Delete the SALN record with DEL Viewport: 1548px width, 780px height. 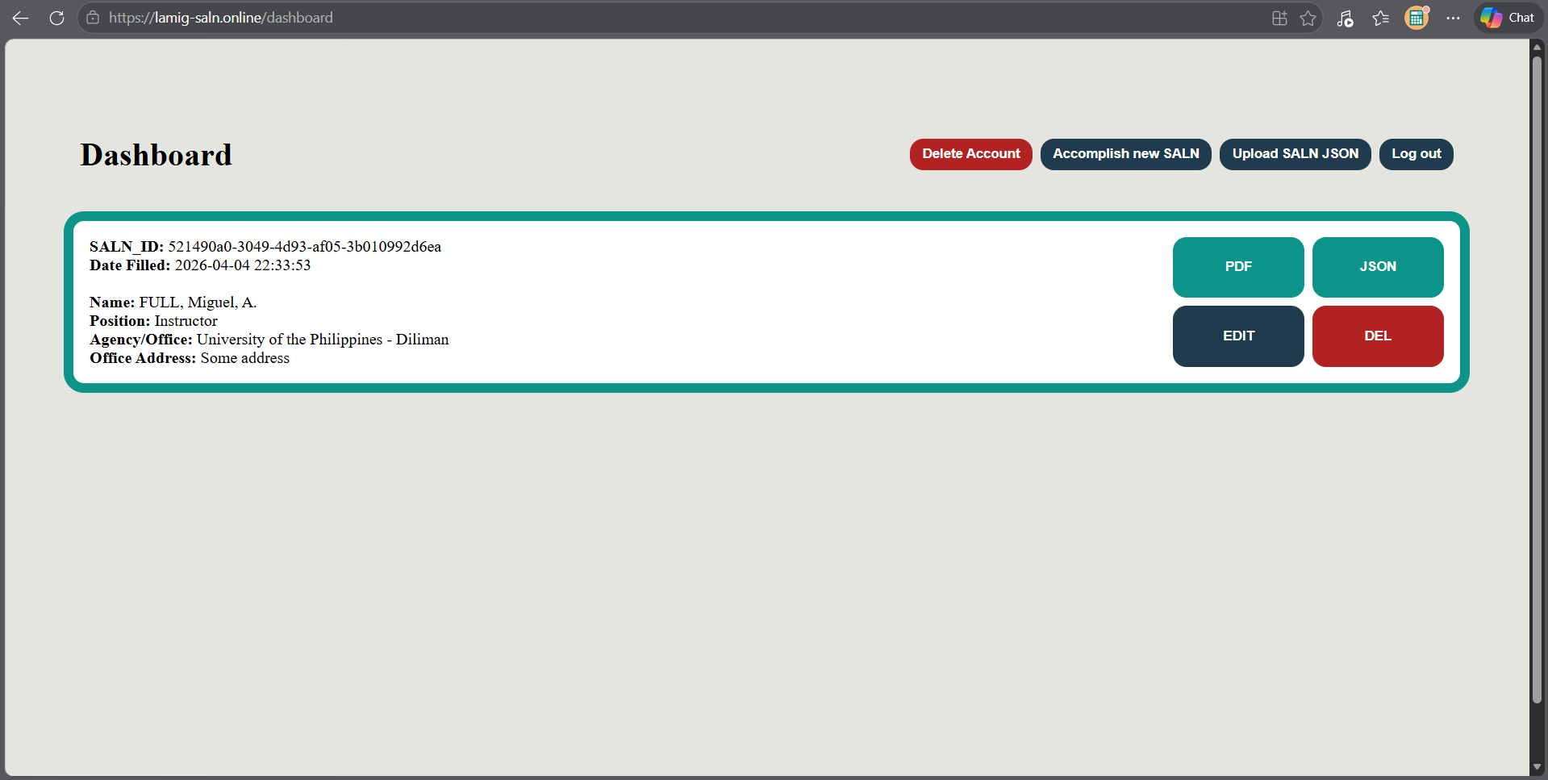click(x=1377, y=336)
